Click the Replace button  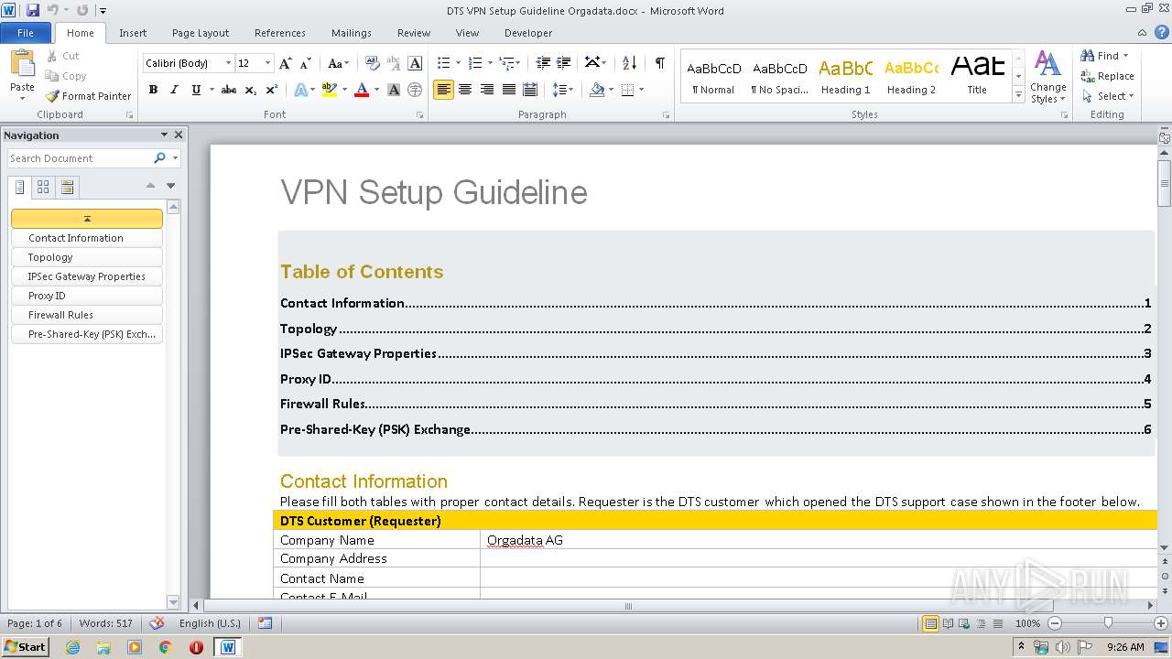1108,76
